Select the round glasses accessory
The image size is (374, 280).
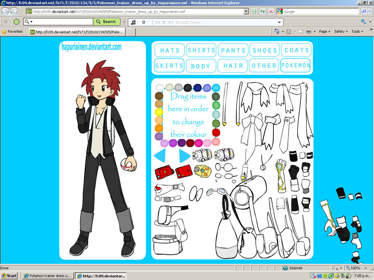pos(225,168)
